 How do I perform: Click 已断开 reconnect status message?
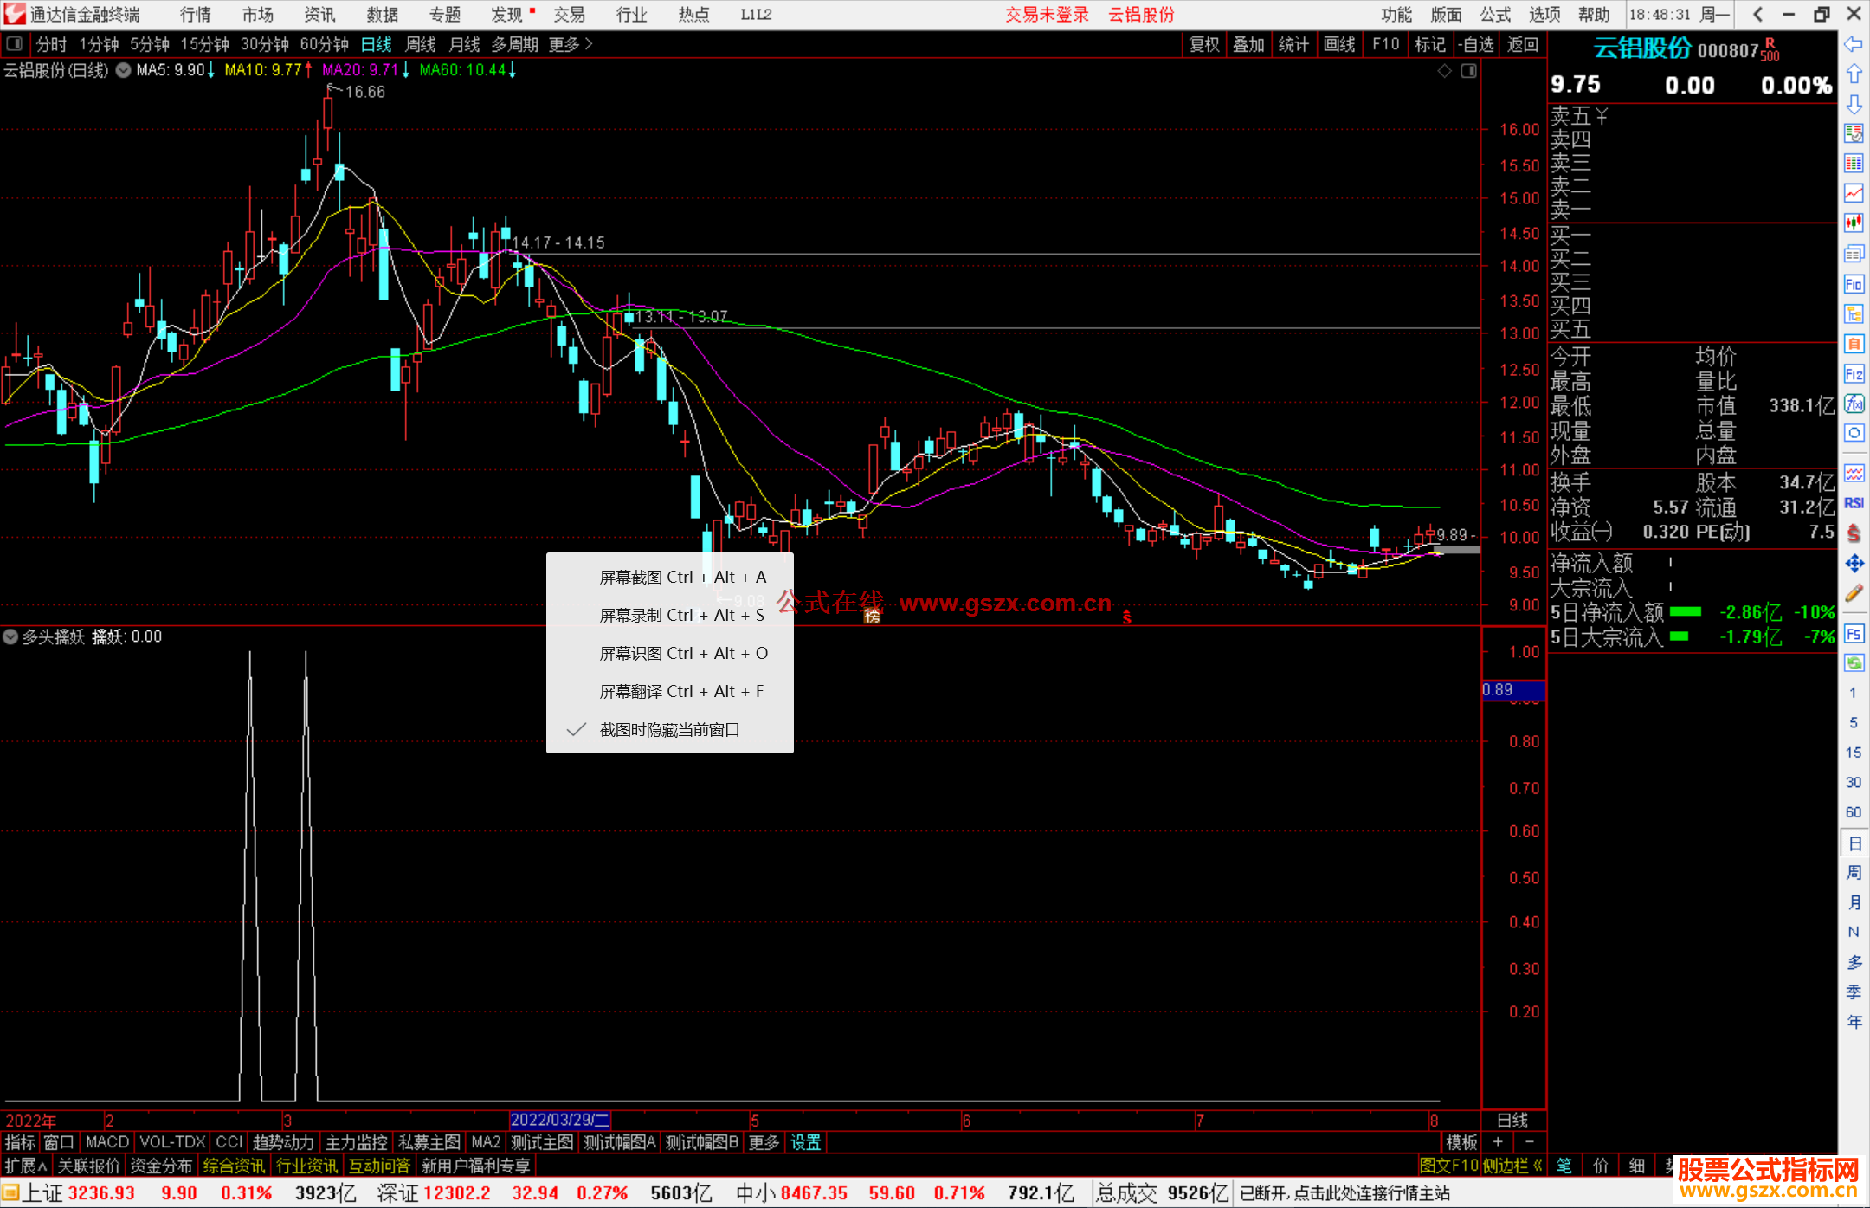point(1344,1193)
